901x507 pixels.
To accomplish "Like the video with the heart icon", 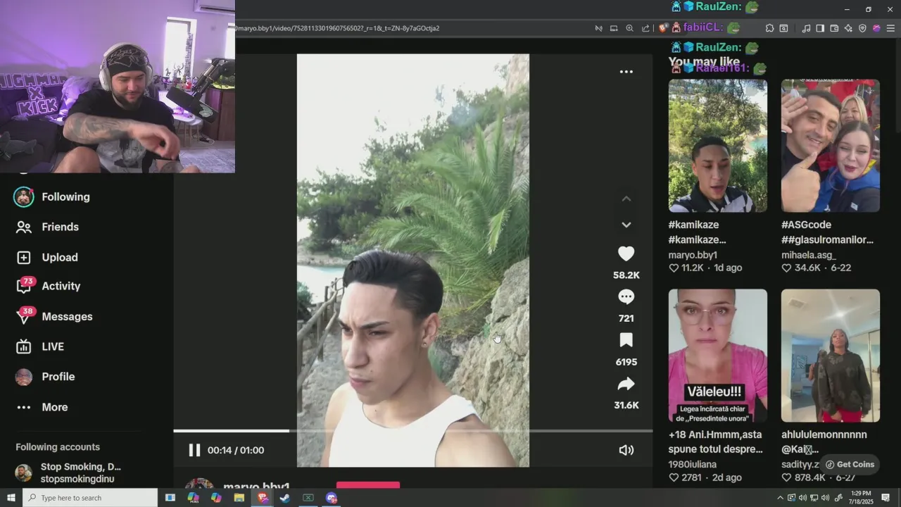I will [626, 254].
